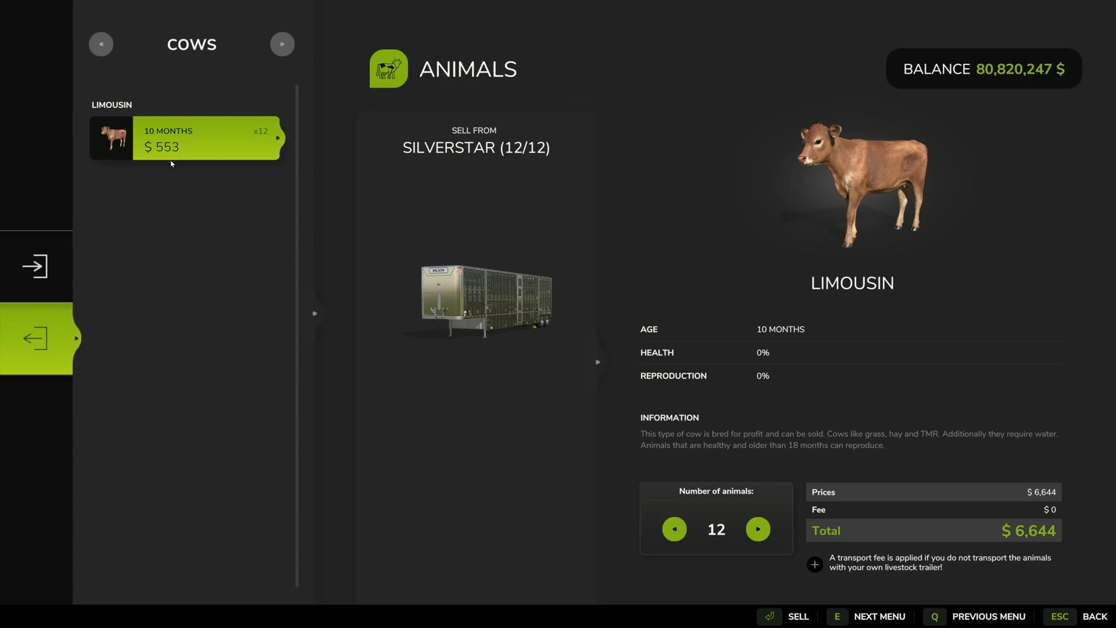Go to NEXT MENU
Viewport: 1116px width, 628px height.
point(879,616)
